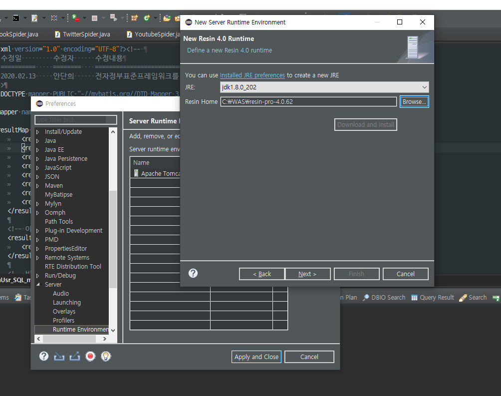Expand the Maven tree node
This screenshot has height=396, width=501.
pyautogui.click(x=38, y=186)
